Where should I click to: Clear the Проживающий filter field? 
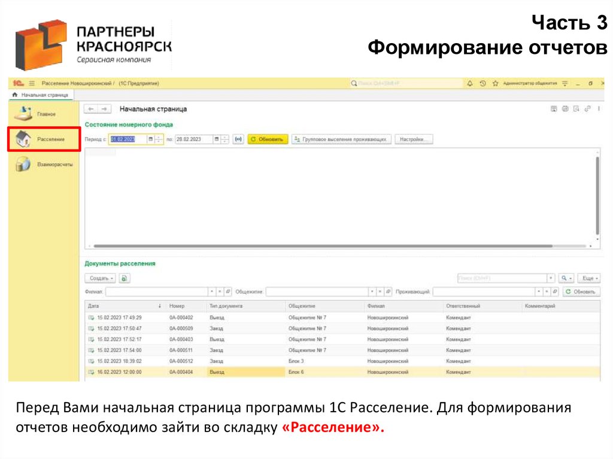[x=547, y=291]
